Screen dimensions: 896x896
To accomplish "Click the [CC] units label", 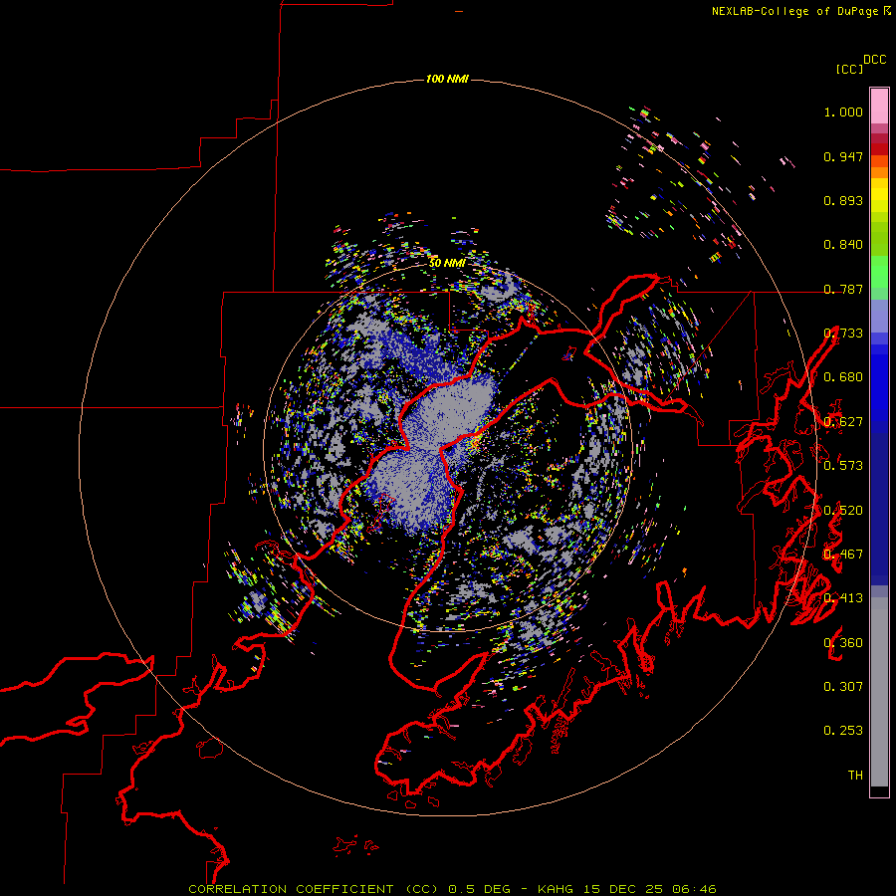I will pyautogui.click(x=850, y=69).
